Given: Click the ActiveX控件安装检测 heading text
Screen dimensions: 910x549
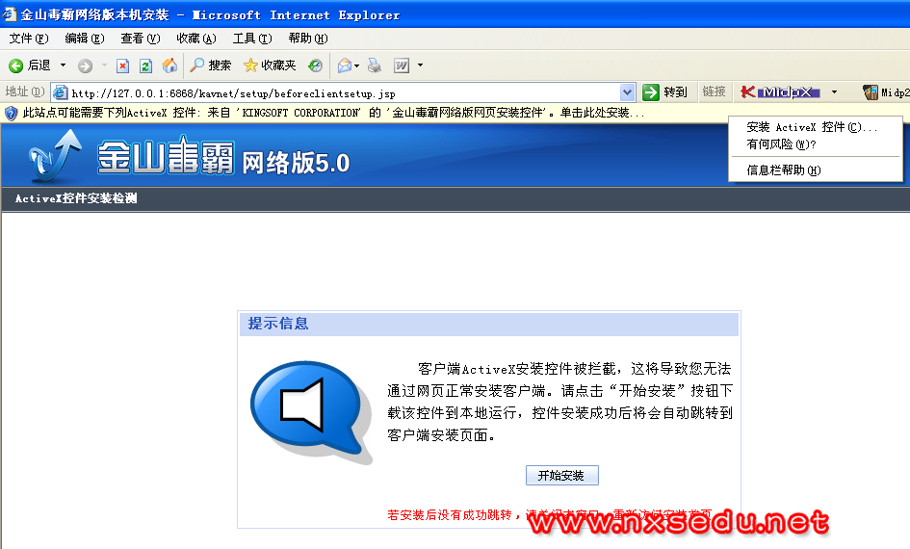Looking at the screenshot, I should (76, 198).
